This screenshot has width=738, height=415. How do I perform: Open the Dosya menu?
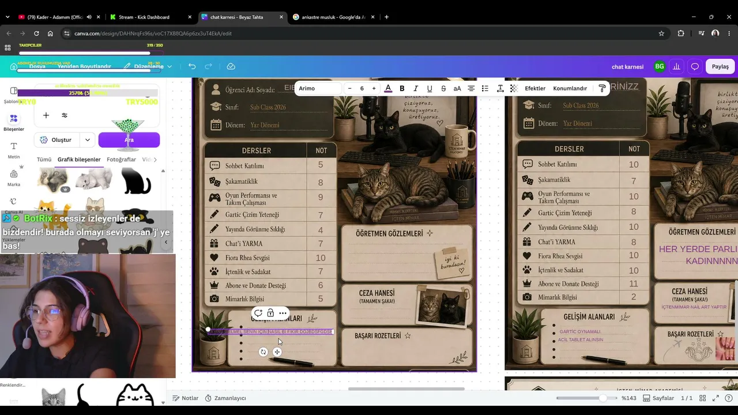click(37, 66)
